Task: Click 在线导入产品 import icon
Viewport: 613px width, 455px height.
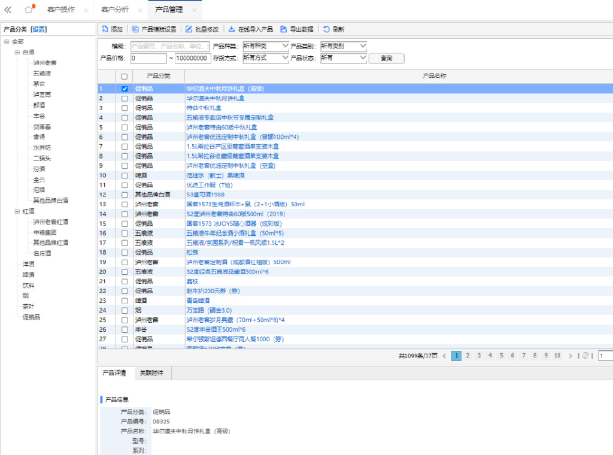Action: tap(232, 29)
